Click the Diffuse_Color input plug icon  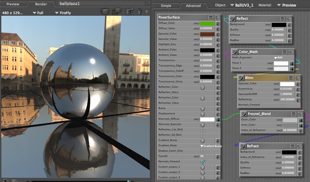click(x=218, y=23)
